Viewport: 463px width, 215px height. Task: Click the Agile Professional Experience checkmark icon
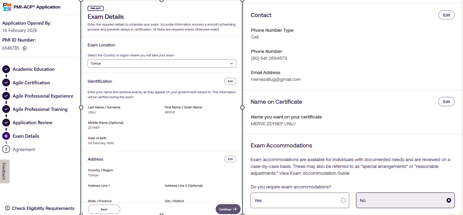[x=6, y=96]
